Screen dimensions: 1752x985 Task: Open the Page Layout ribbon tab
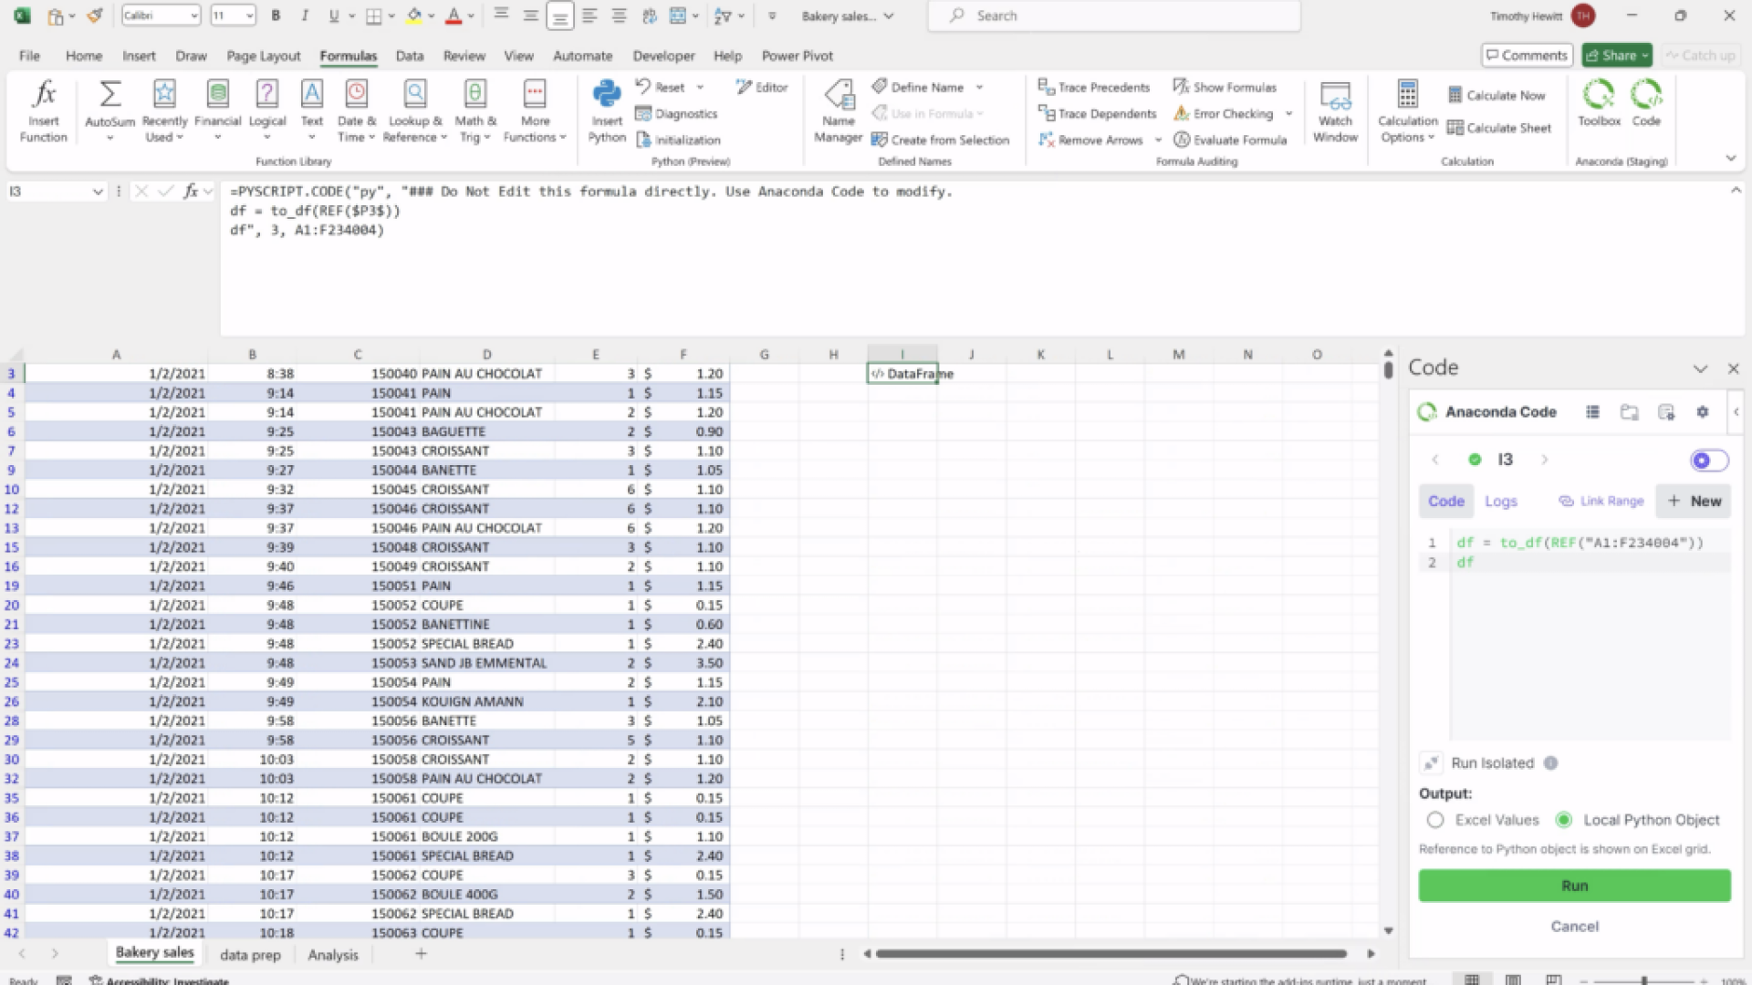coord(263,56)
